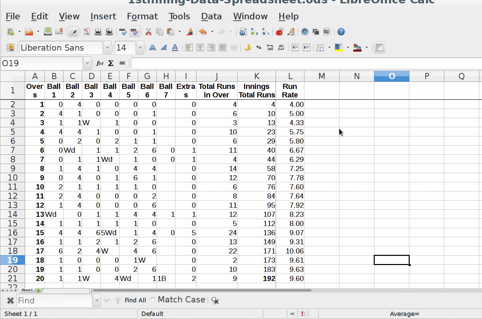This screenshot has height=319, width=482.
Task: Click the yellow background color swatch
Action: [x=338, y=48]
